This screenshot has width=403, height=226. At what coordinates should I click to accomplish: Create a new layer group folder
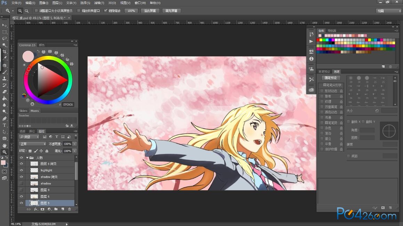pos(56,209)
